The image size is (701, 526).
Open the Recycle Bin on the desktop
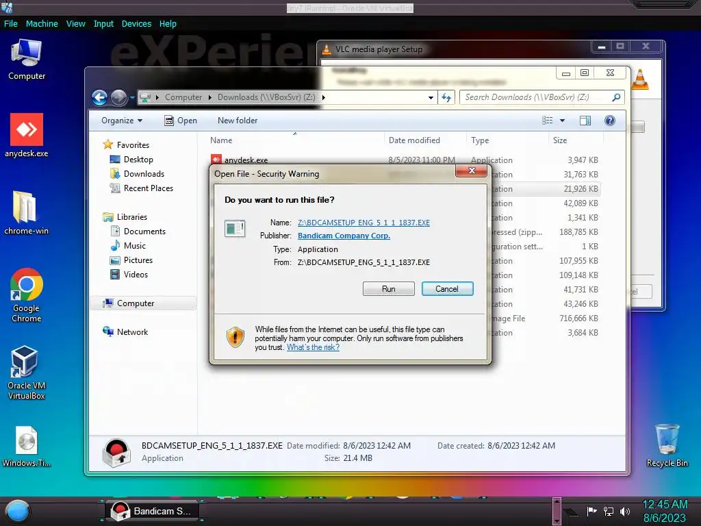click(667, 445)
